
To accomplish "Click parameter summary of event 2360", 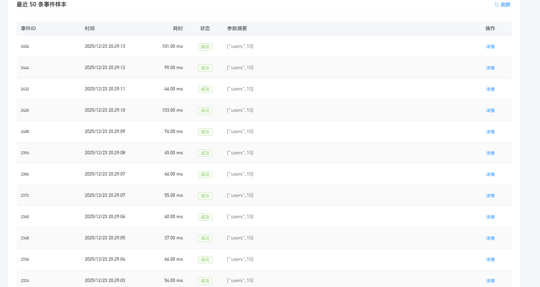I will click(x=240, y=217).
